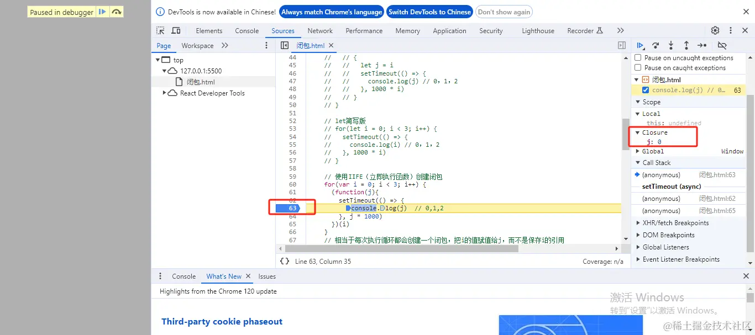
Task: Open Third-party cookie phaseout link
Action: (x=222, y=322)
